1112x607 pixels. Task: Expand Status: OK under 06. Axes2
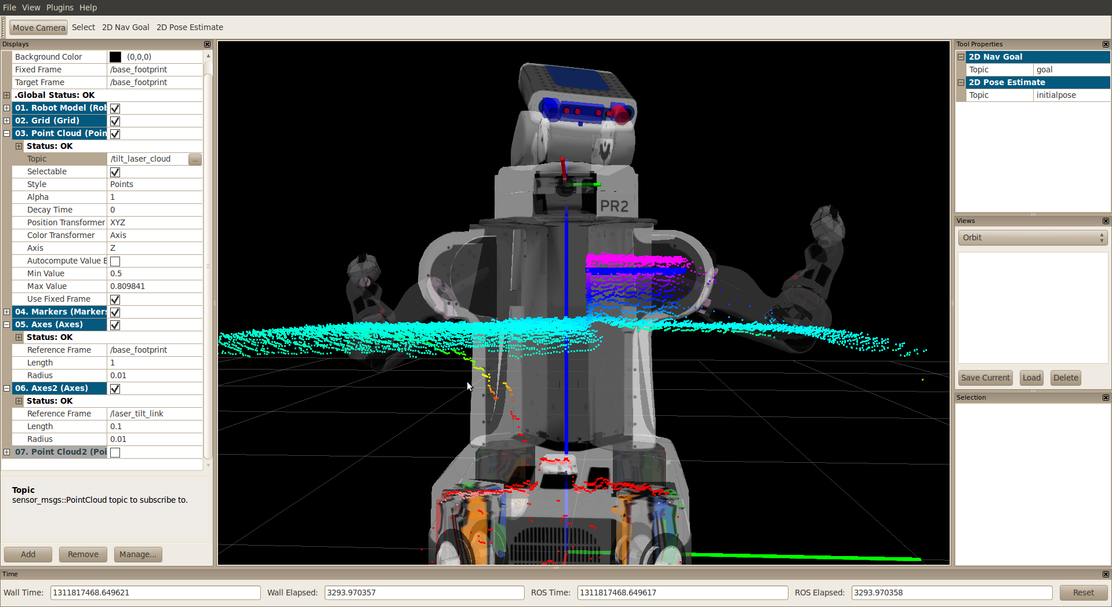(19, 401)
